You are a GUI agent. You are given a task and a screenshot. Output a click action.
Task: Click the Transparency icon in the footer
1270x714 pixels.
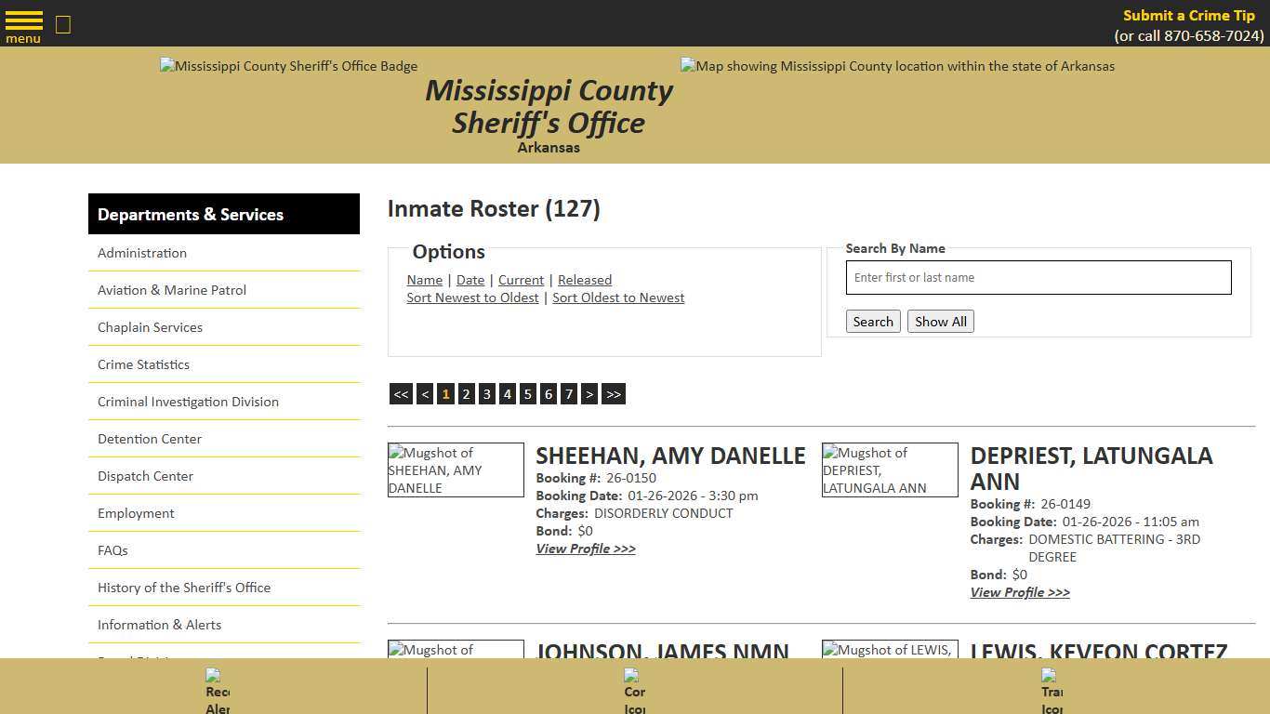(x=1052, y=688)
